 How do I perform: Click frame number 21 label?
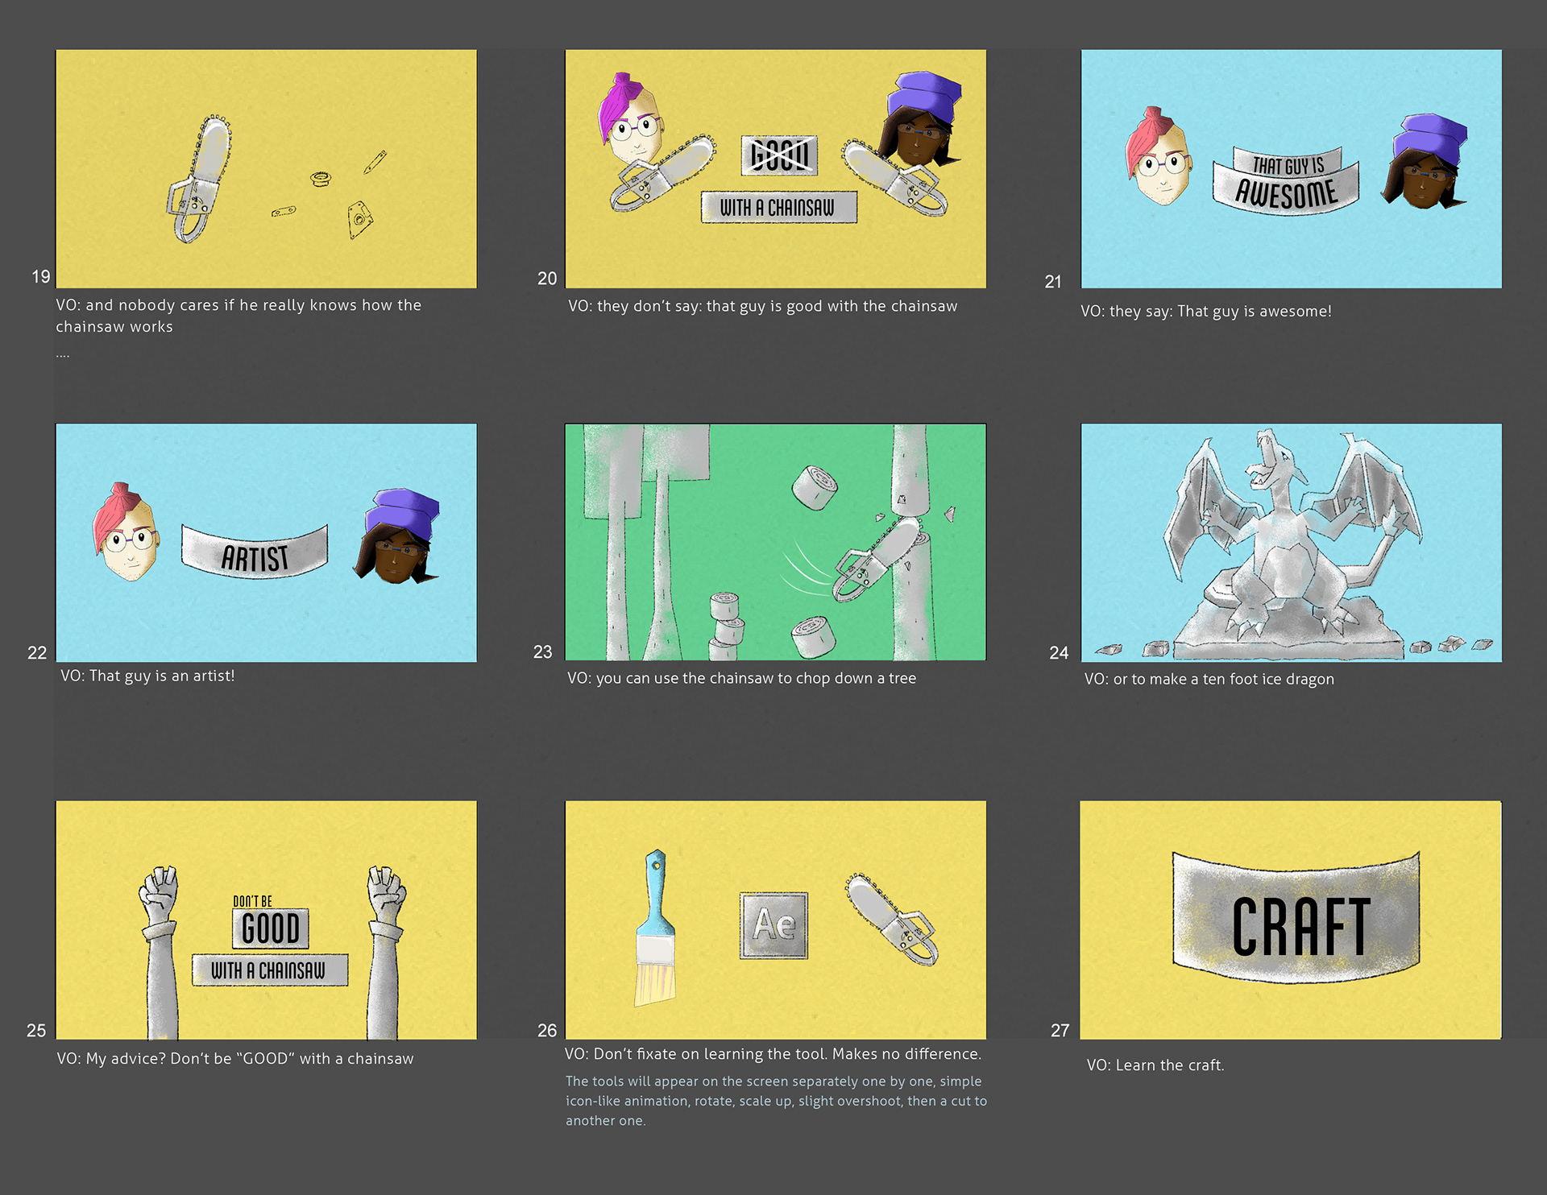tap(1053, 282)
